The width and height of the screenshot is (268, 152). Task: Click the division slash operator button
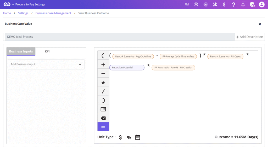coord(103,91)
